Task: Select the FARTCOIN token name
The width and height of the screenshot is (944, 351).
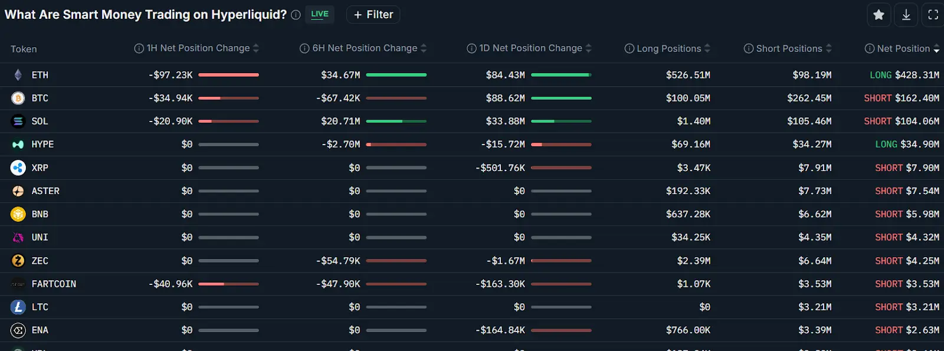Action: point(54,284)
